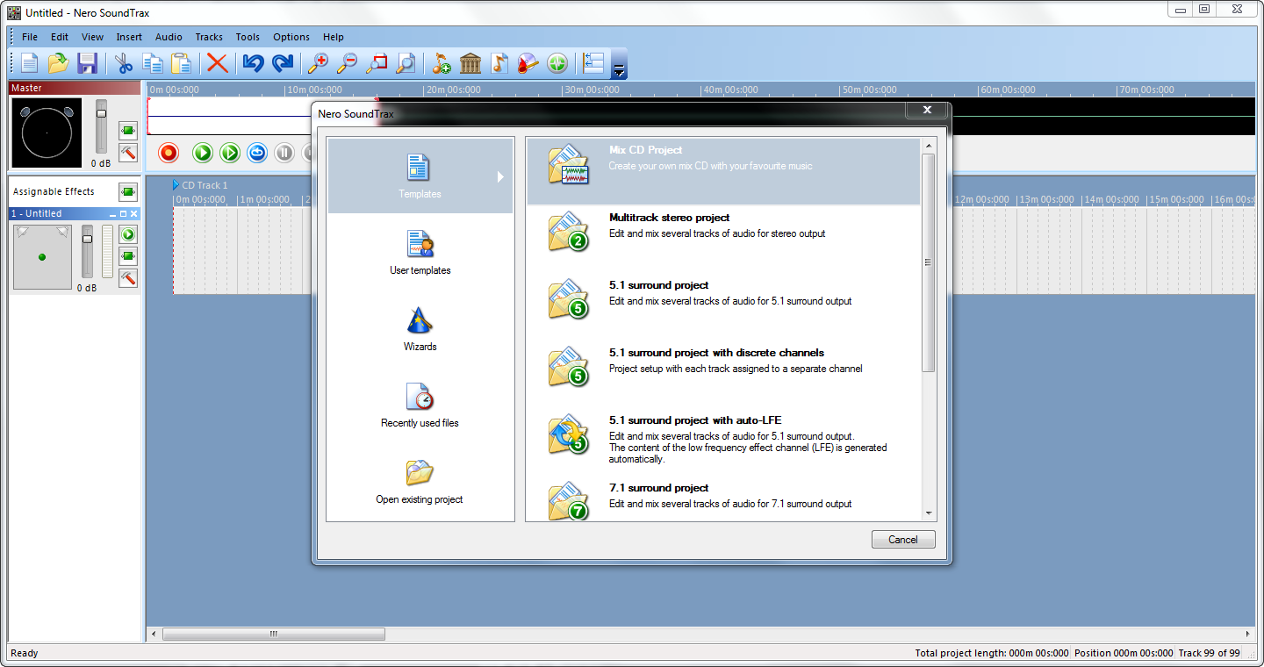Choose 5.1 surround with discrete channels

tap(723, 369)
